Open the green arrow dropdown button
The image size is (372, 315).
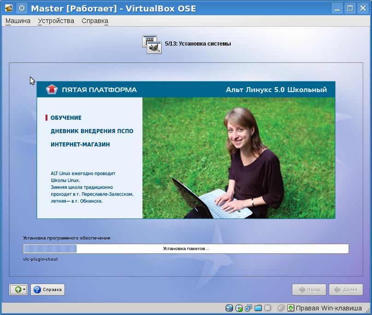(x=18, y=290)
